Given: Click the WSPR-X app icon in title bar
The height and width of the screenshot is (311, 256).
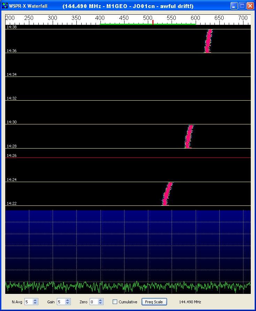Looking at the screenshot, I should pyautogui.click(x=5, y=6).
